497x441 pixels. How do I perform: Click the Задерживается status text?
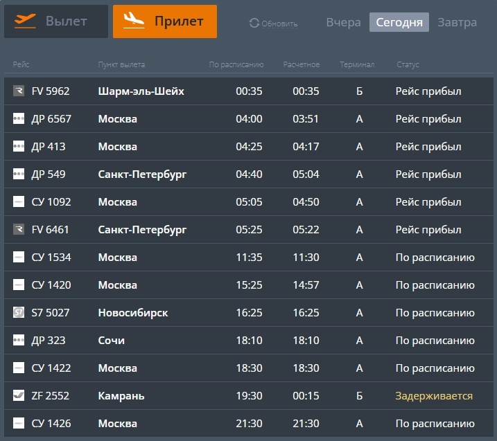point(434,396)
